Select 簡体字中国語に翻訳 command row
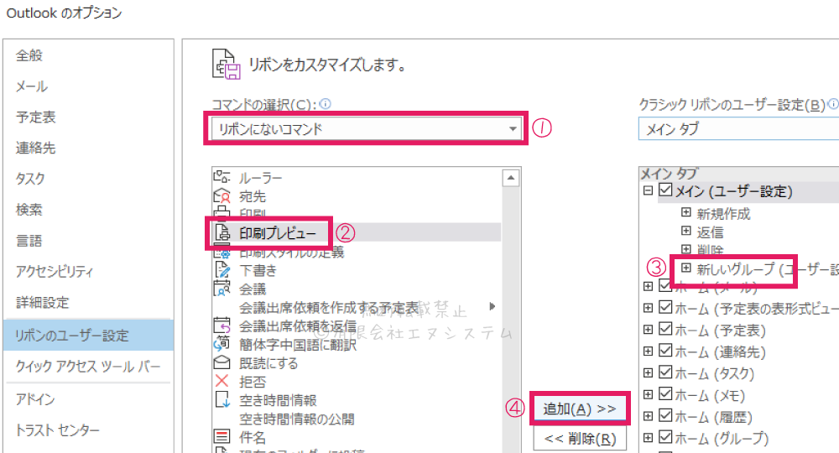This screenshot has width=839, height=453. coord(357,345)
